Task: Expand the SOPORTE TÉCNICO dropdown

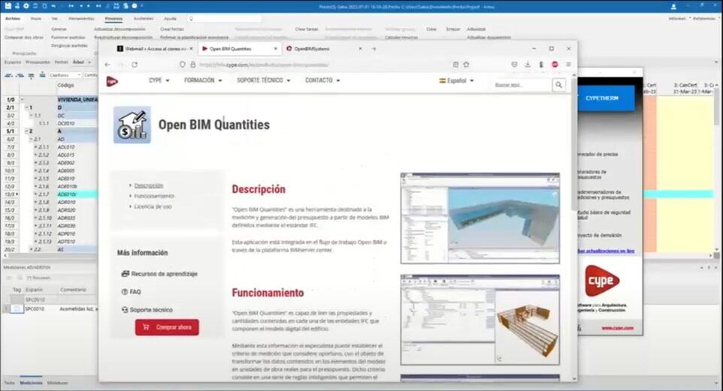Action: coord(263,80)
